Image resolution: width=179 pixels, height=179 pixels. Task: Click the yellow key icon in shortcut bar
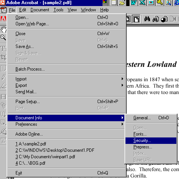(160, 3)
